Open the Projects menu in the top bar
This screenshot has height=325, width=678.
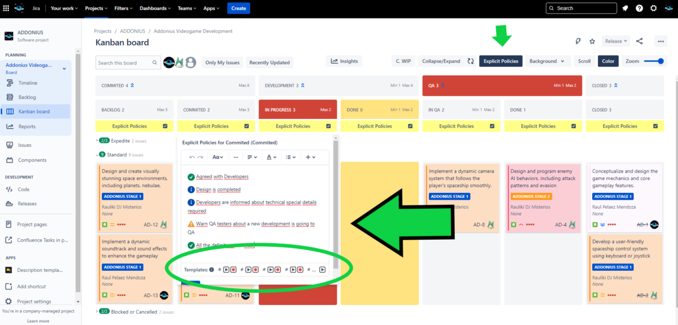coord(96,8)
